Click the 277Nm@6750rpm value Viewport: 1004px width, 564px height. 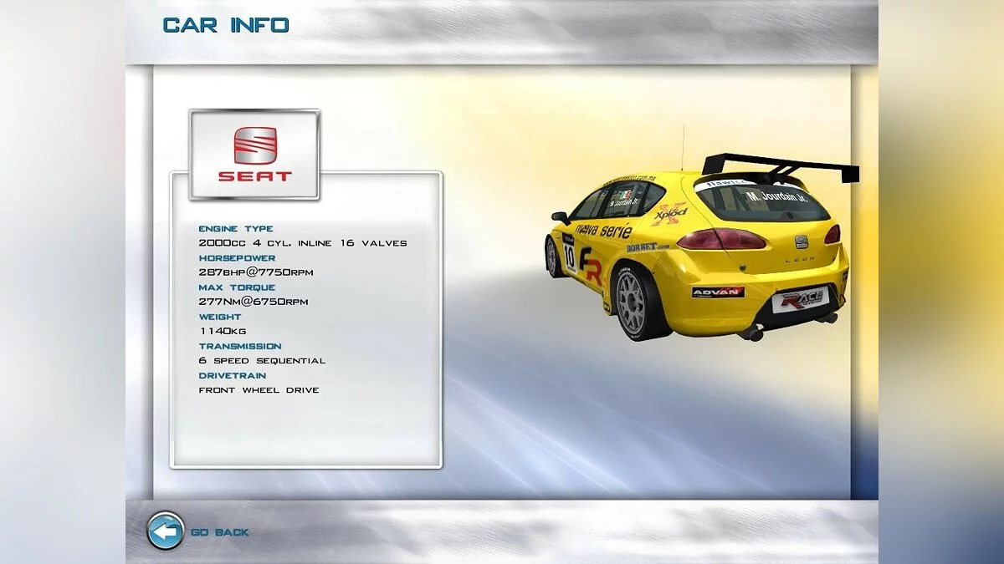click(x=254, y=302)
